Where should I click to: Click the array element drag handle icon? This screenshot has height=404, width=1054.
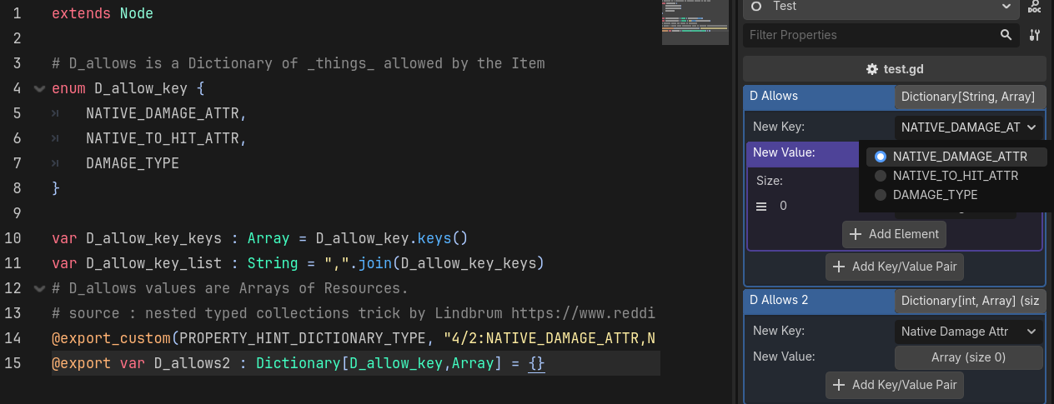(761, 206)
